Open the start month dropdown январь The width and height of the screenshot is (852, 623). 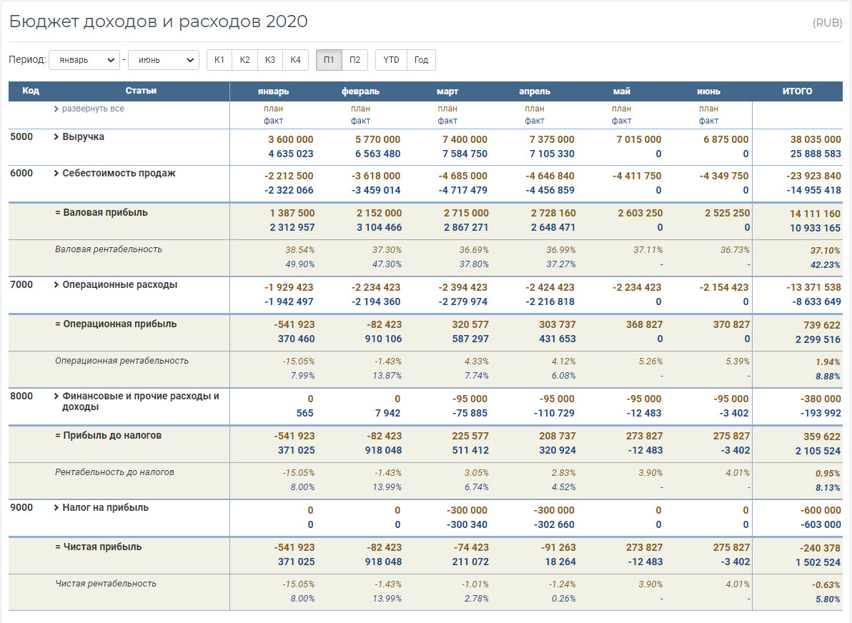tap(84, 60)
